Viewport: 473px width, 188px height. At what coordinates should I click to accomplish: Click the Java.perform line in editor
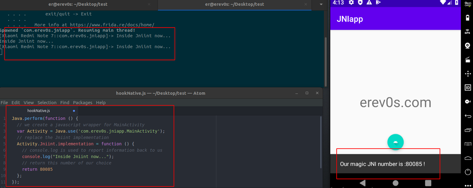coord(45,118)
